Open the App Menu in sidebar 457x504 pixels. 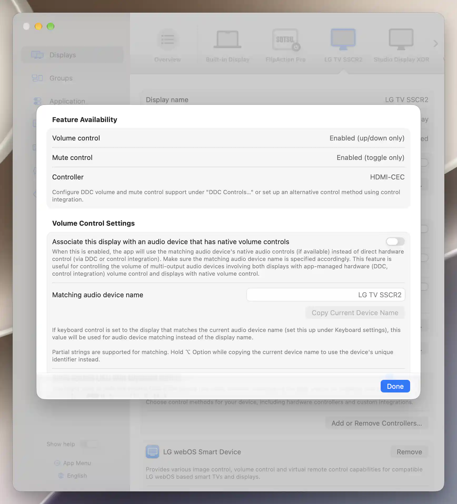click(73, 463)
